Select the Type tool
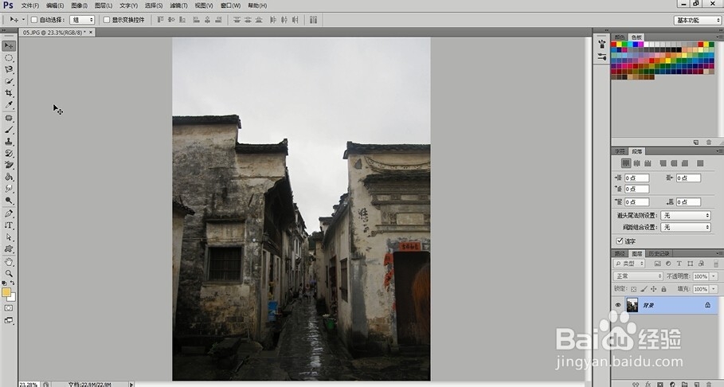This screenshot has width=724, height=387. click(9, 225)
